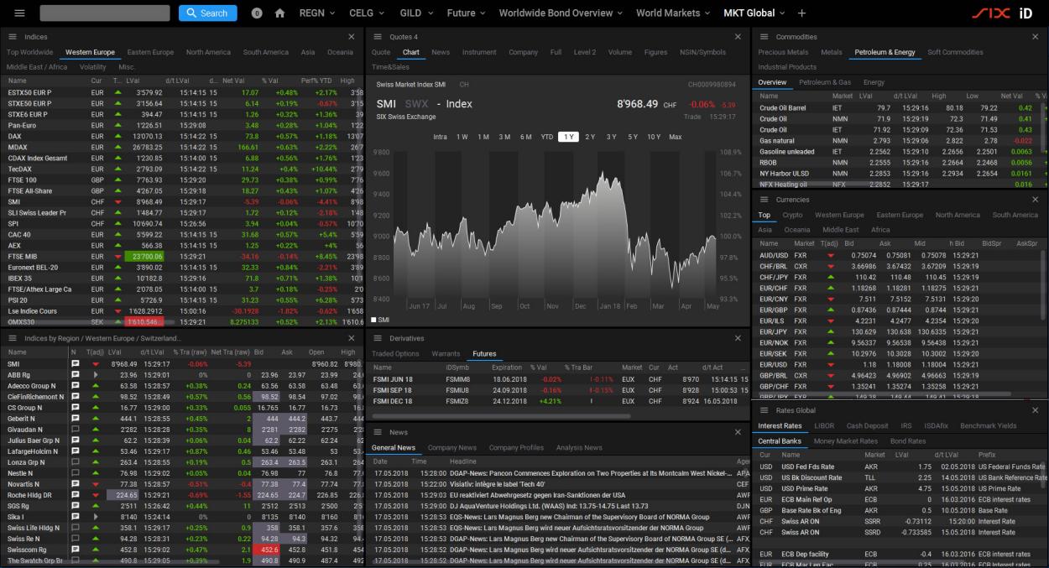The width and height of the screenshot is (1049, 568).
Task: Switch to Company News tab in News panel
Action: tap(452, 447)
